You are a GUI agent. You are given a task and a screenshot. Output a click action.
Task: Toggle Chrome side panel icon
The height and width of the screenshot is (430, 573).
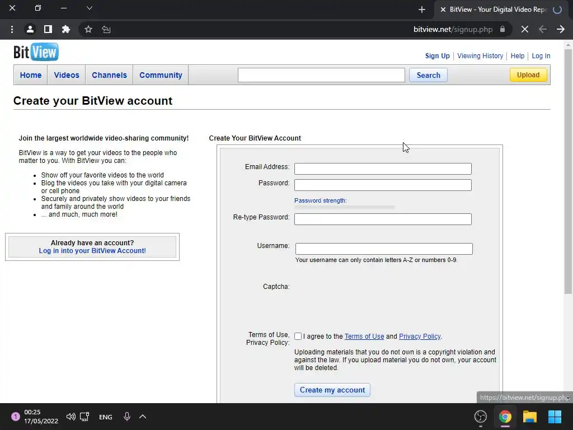pos(48,29)
